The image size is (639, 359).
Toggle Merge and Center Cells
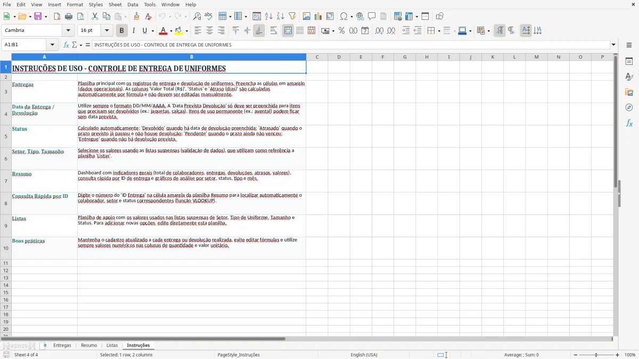click(288, 31)
